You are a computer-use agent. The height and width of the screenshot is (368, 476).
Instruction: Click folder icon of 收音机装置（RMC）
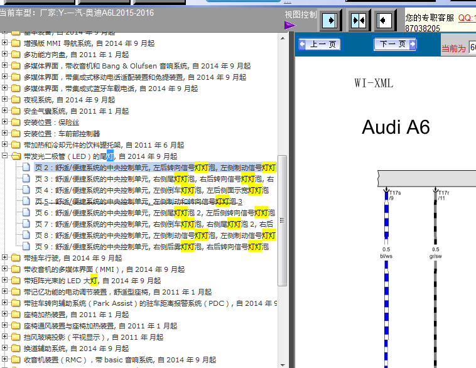(x=16, y=359)
